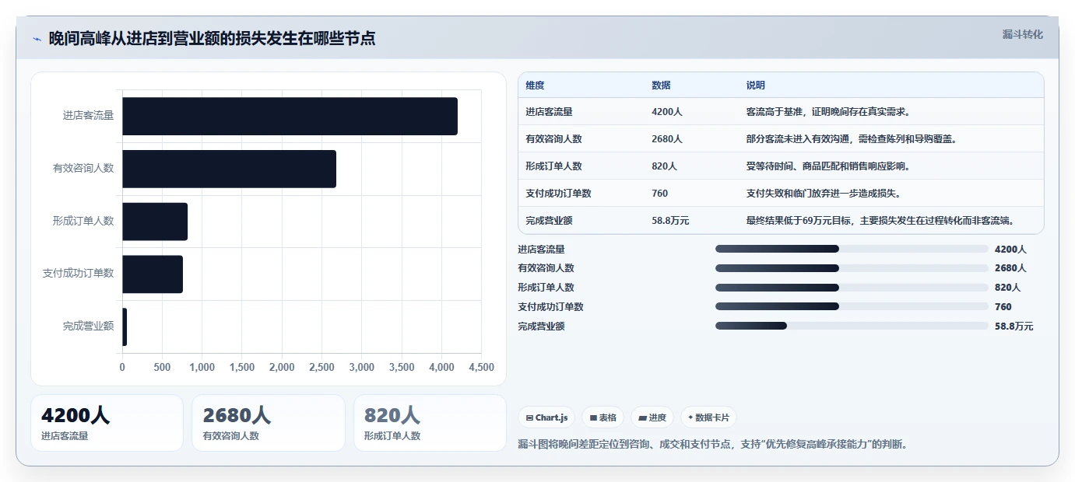Viewport: 1075px width, 482px height.
Task: Click 形成订单人数 in the table's first column
Action: (553, 166)
